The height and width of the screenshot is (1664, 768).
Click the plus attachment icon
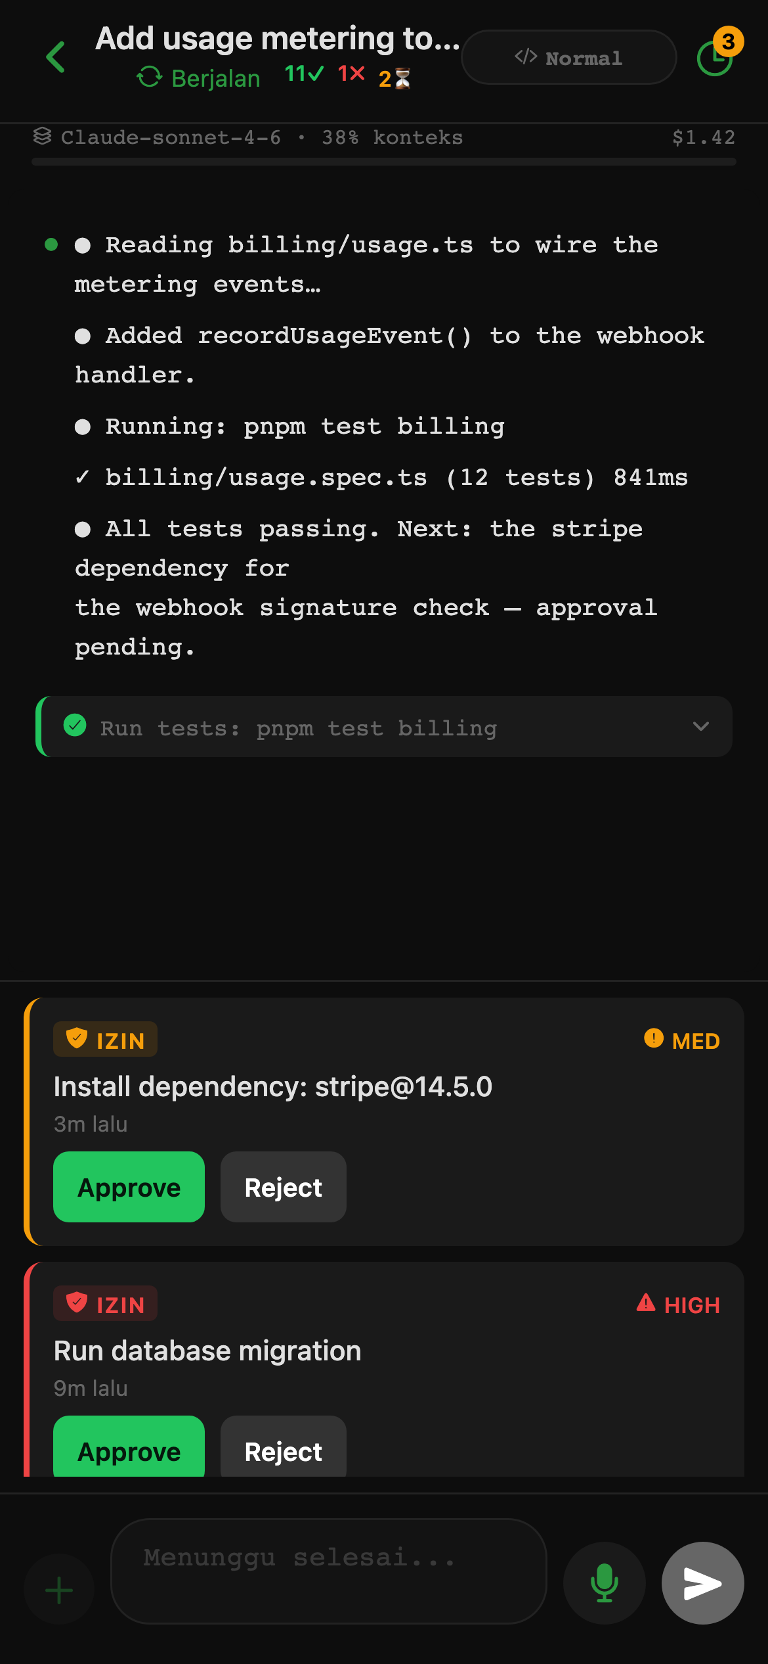pyautogui.click(x=59, y=1590)
